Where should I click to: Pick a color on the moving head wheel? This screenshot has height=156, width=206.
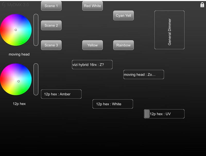pos(16,30)
